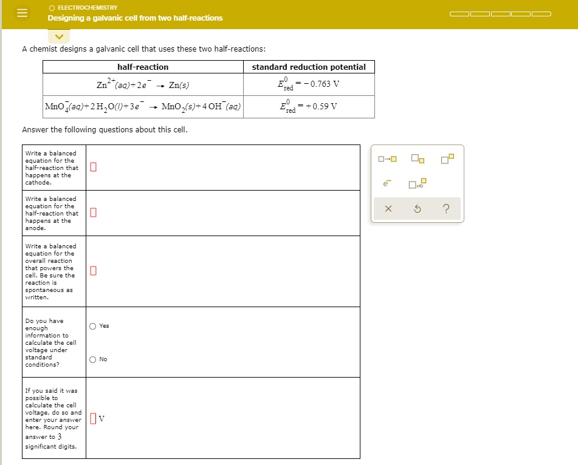The height and width of the screenshot is (465, 578).
Task: Click the electron (e⁻) symbol icon
Action: coord(387,183)
